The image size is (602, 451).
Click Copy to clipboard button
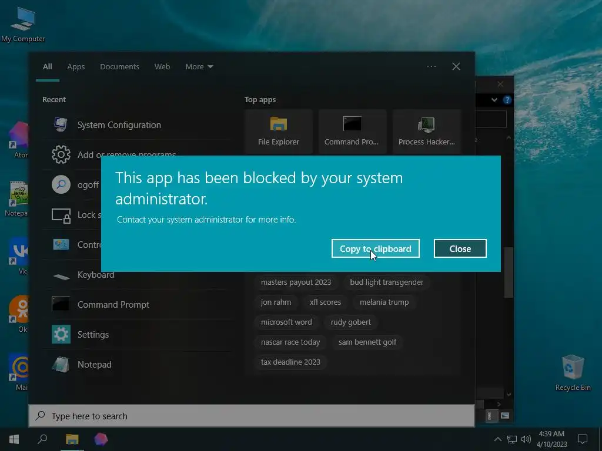coord(375,248)
